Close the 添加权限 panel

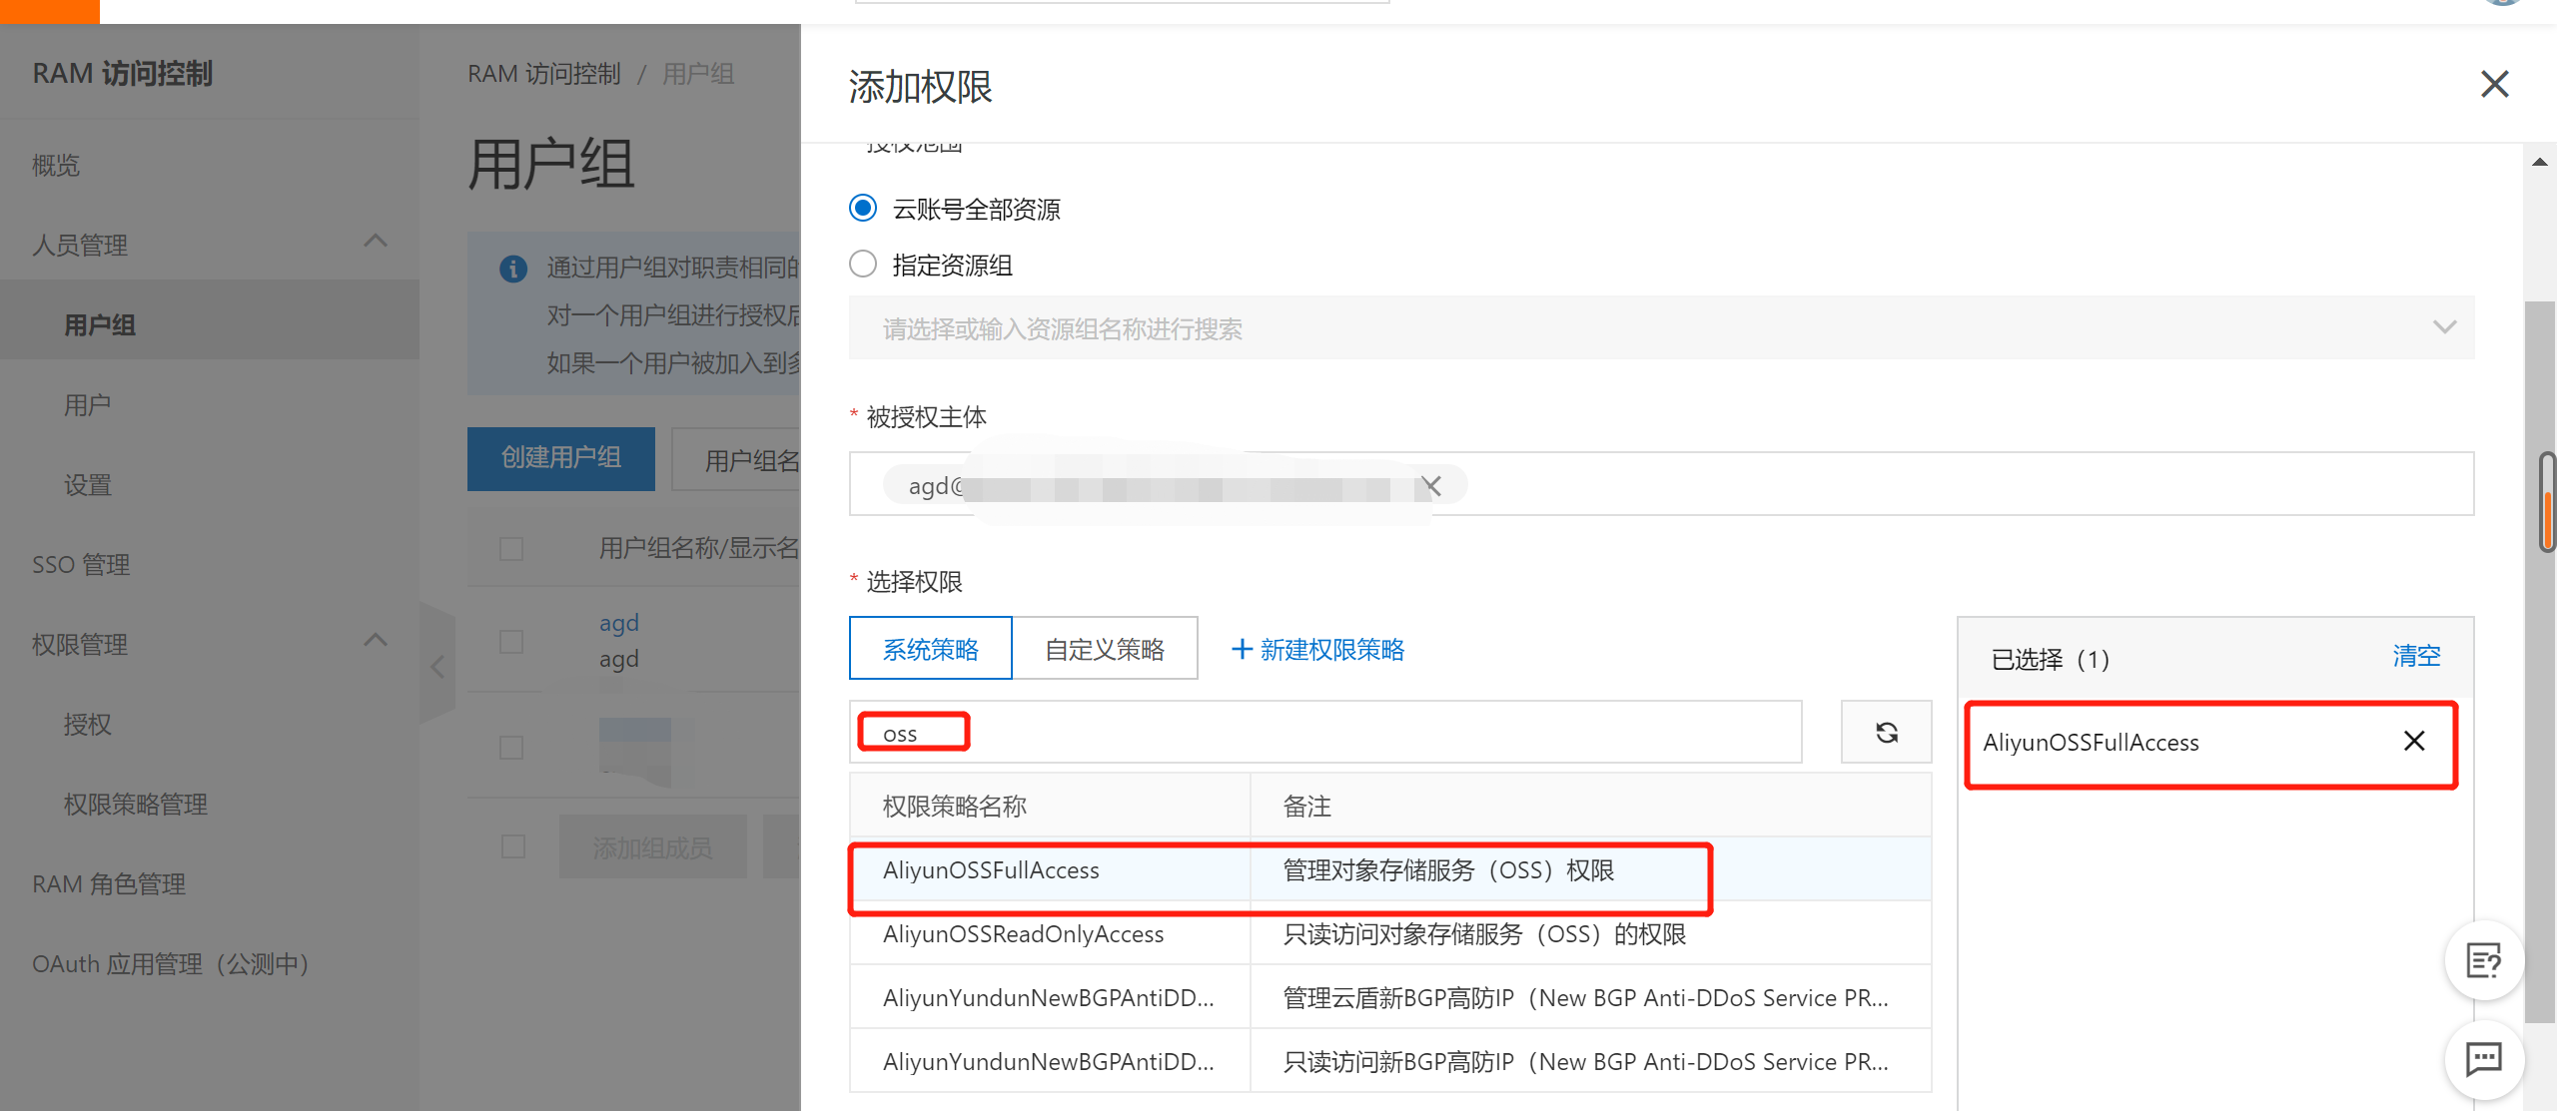point(2495,84)
